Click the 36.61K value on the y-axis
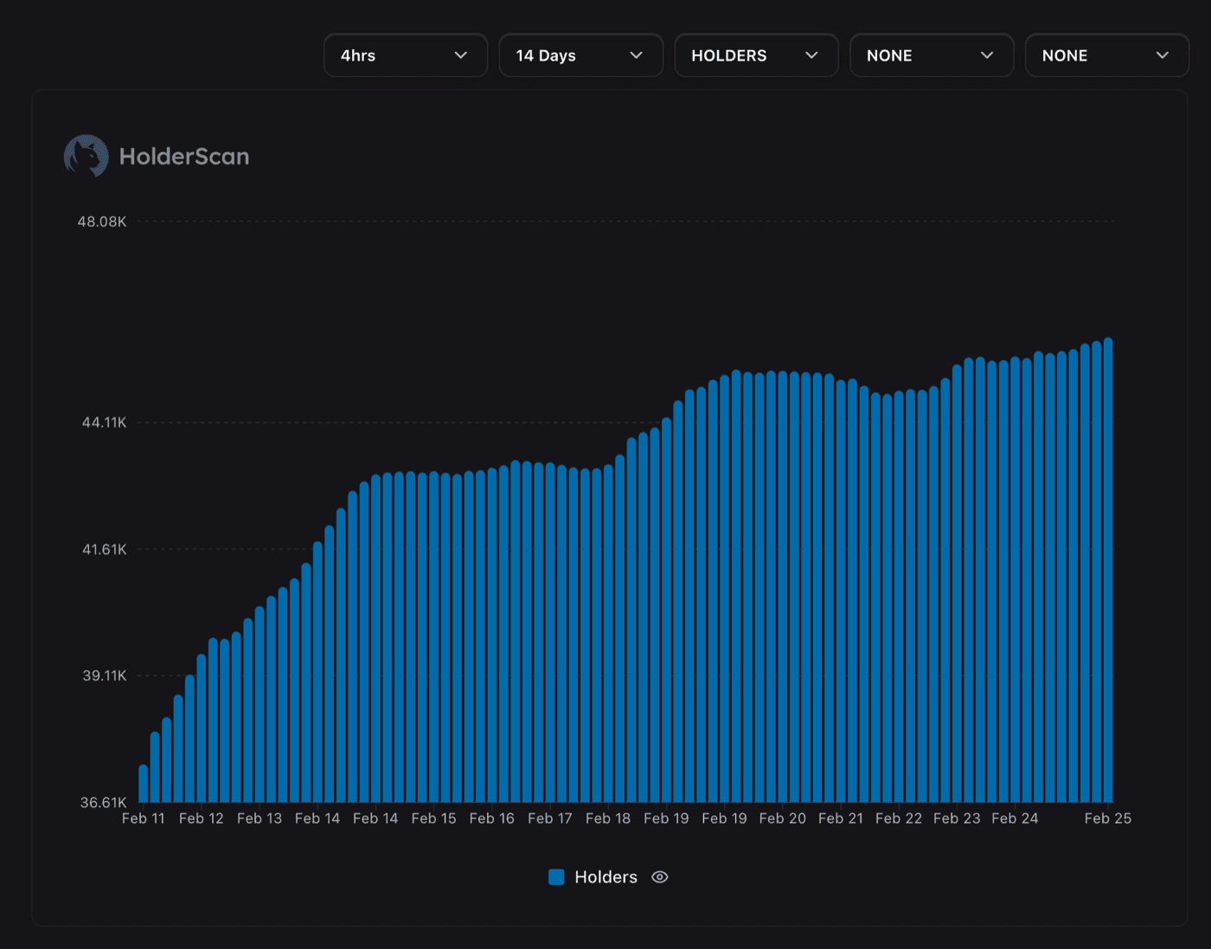This screenshot has height=949, width=1211. point(103,802)
